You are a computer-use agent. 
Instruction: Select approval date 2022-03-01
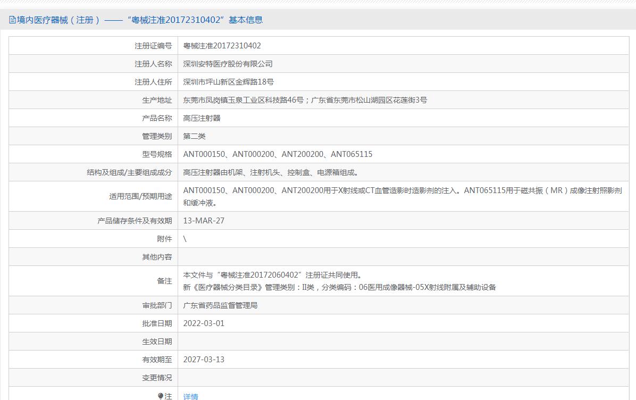[204, 323]
